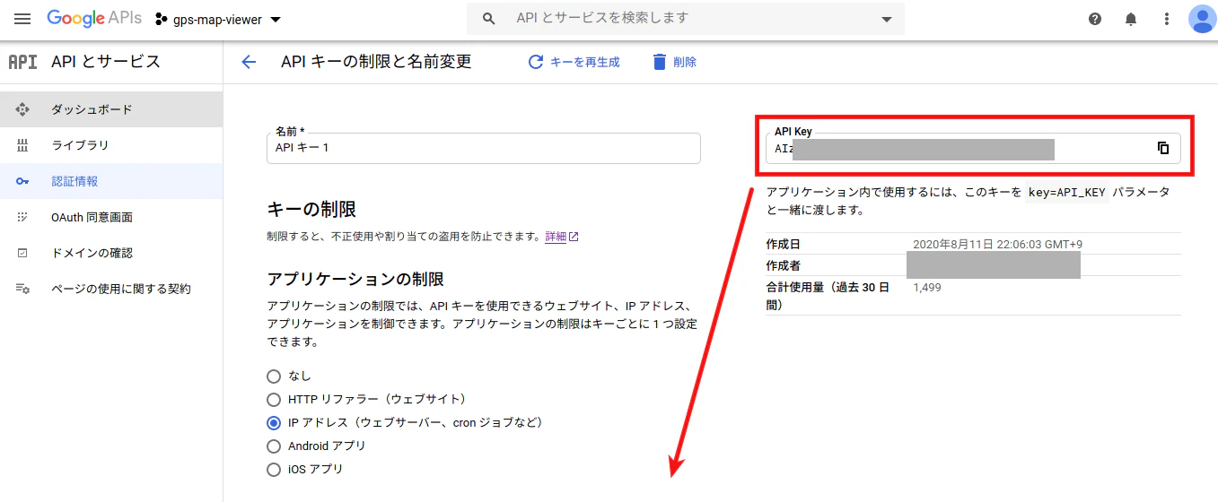
Task: Open the notifications bell
Action: pyautogui.click(x=1131, y=19)
